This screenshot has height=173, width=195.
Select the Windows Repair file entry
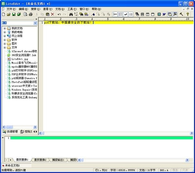click(24, 90)
